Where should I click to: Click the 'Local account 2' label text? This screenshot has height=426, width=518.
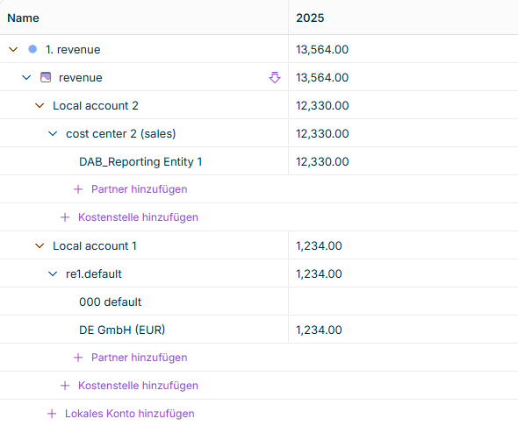96,105
